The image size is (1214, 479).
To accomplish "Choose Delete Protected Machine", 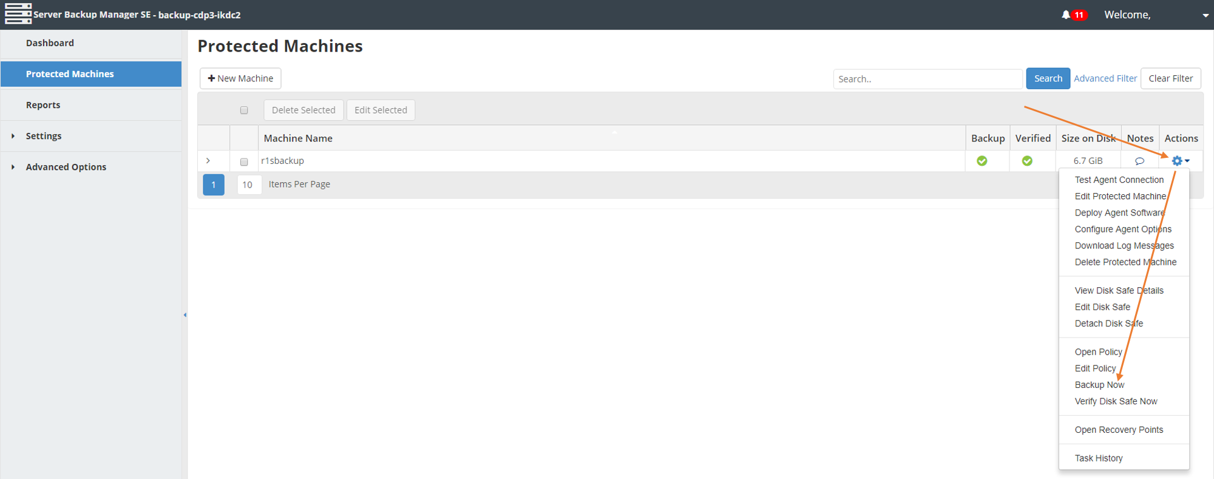I will pyautogui.click(x=1125, y=262).
